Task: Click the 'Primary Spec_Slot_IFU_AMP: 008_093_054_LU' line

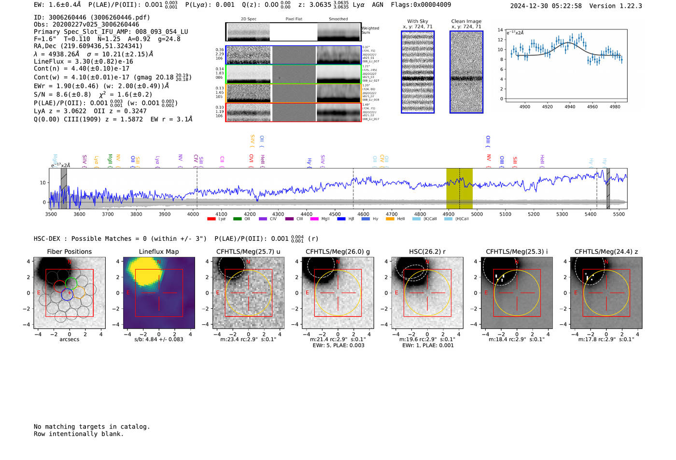Action: coord(111,32)
